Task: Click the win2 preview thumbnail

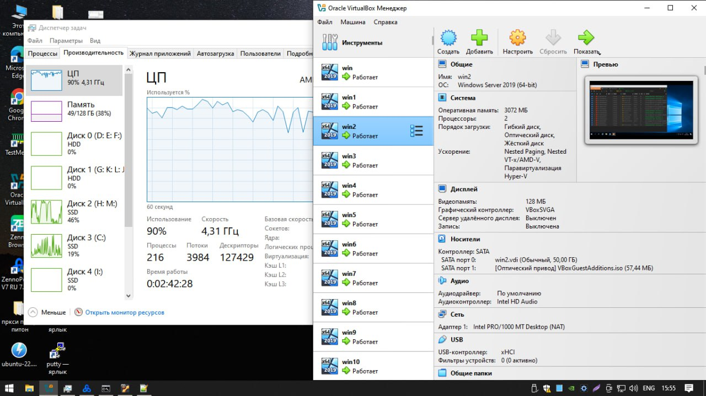Action: click(641, 110)
